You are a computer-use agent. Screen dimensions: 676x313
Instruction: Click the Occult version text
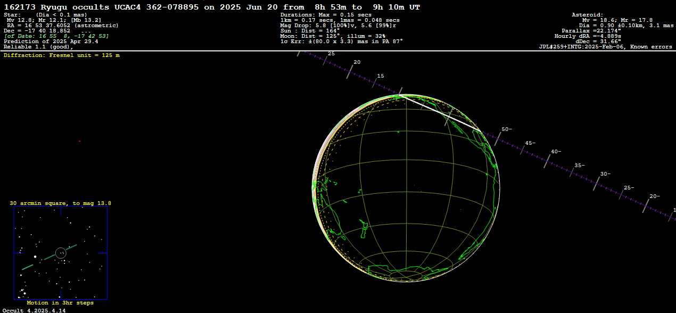34,310
